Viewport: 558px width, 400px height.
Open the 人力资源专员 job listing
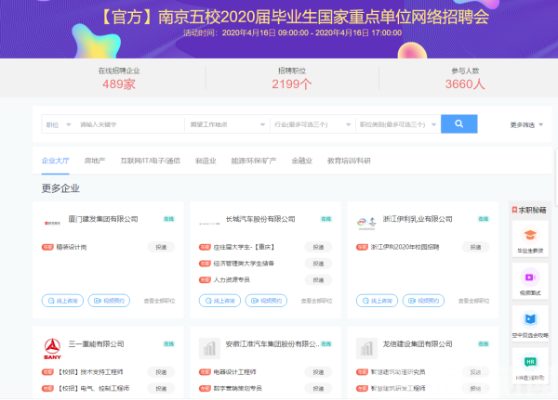point(232,280)
